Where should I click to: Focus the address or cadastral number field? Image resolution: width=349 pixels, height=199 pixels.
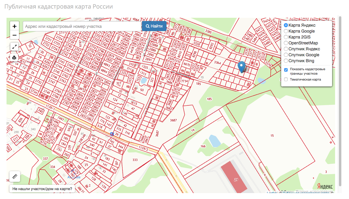pyautogui.click(x=82, y=26)
